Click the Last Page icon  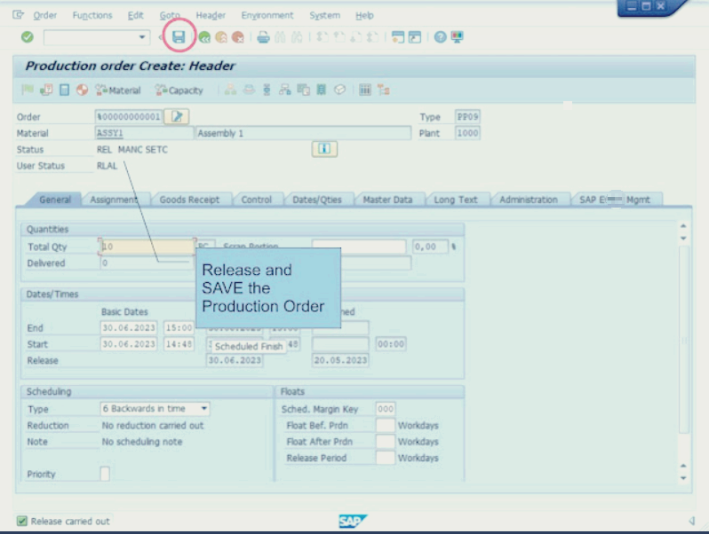click(x=372, y=37)
